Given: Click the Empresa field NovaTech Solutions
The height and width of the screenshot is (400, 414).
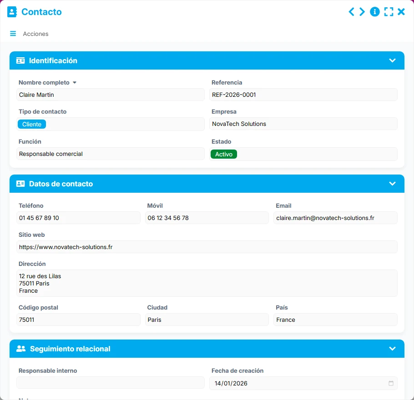Looking at the screenshot, I should coord(303,124).
